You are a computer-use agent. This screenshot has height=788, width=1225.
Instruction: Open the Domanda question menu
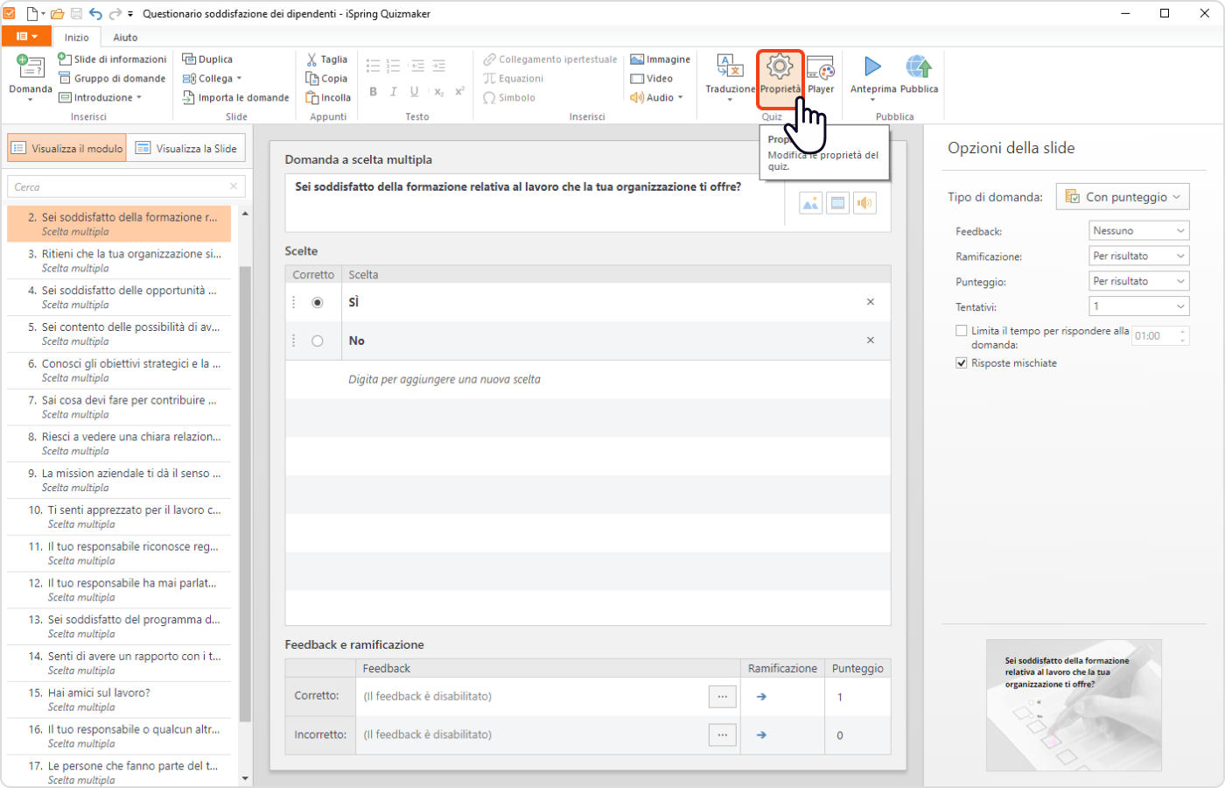[31, 77]
